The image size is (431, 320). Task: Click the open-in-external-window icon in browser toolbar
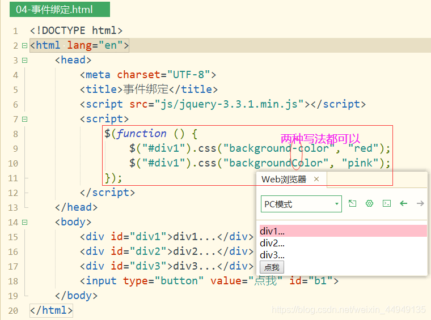(352, 203)
